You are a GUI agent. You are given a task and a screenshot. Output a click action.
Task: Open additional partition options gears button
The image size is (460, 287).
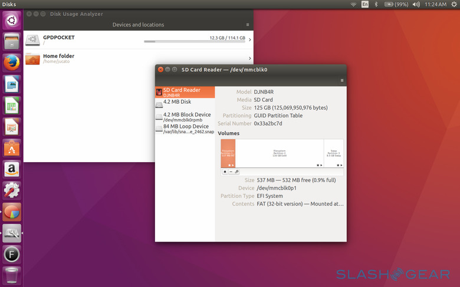point(236,172)
